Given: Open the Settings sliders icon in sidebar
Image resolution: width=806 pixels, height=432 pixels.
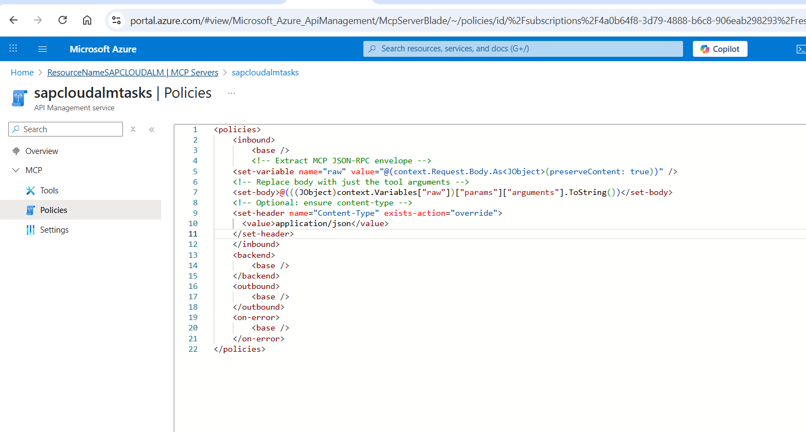Looking at the screenshot, I should click(x=31, y=230).
